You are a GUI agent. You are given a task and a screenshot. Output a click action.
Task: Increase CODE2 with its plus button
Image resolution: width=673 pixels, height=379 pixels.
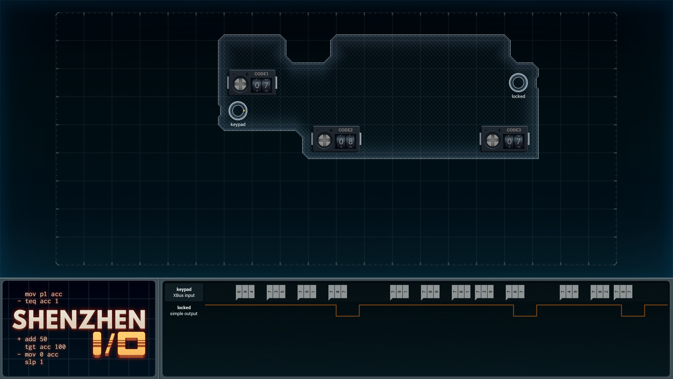[x=331, y=130]
